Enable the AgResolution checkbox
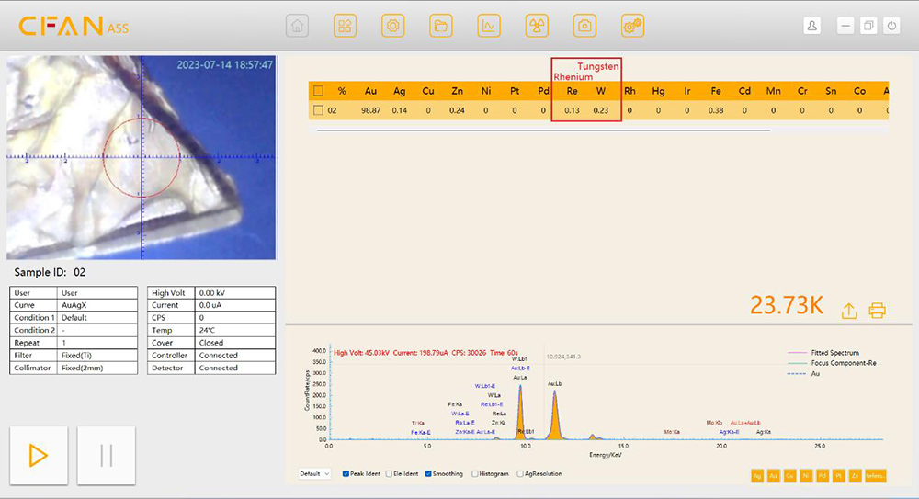 pyautogui.click(x=520, y=474)
